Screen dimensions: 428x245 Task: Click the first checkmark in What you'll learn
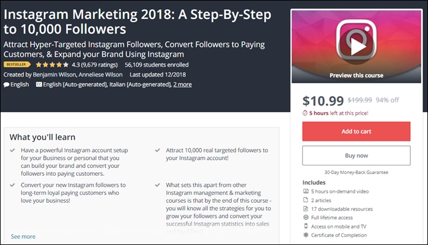(13, 150)
